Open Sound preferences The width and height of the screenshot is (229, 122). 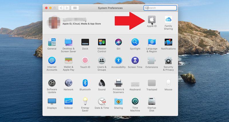(102, 83)
